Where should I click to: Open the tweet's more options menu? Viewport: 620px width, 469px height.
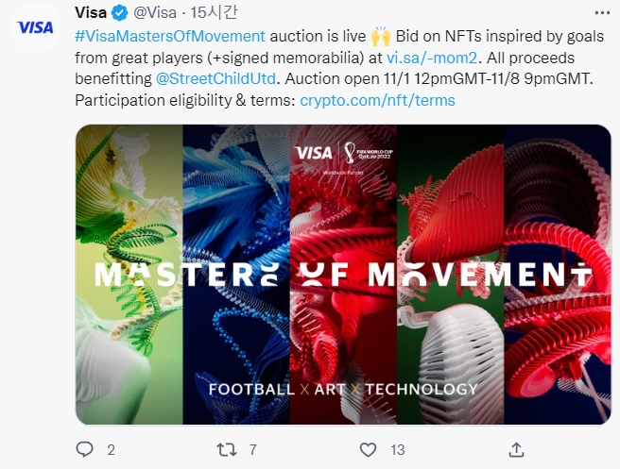pos(602,13)
